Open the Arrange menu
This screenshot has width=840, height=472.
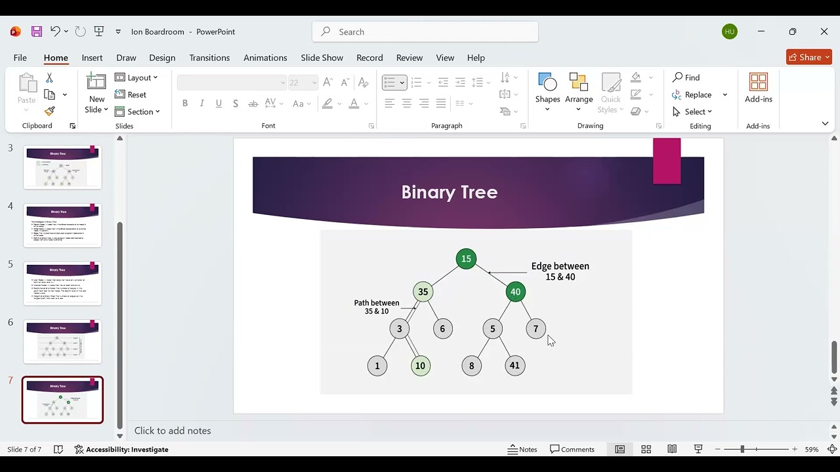(579, 92)
